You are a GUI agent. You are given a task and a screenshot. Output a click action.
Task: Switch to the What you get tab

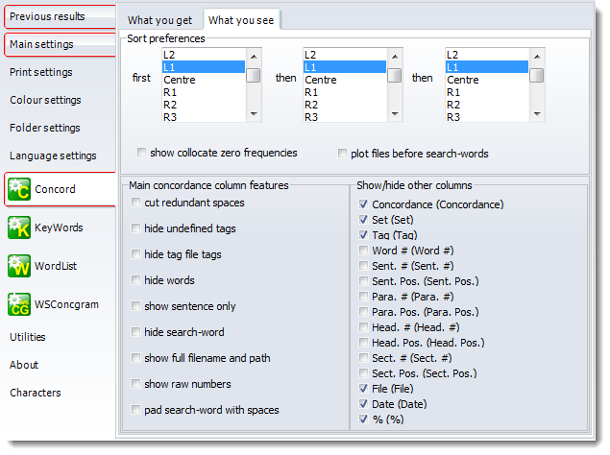(x=159, y=20)
